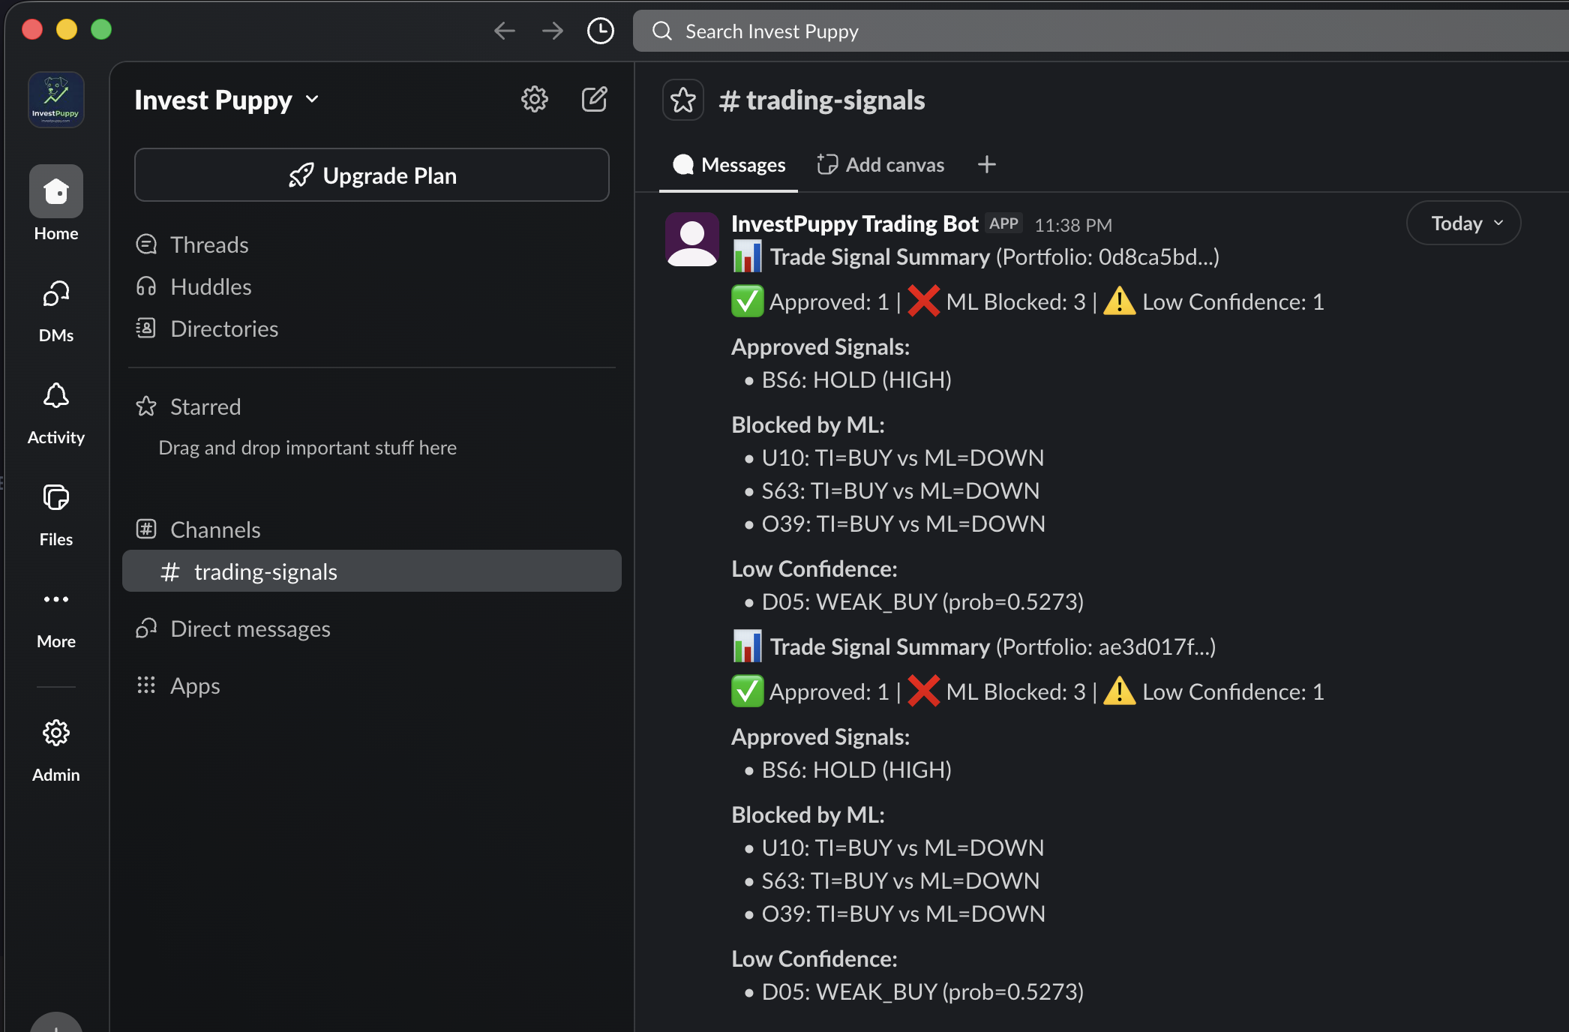This screenshot has height=1032, width=1569.
Task: Compose a new message
Action: point(594,99)
